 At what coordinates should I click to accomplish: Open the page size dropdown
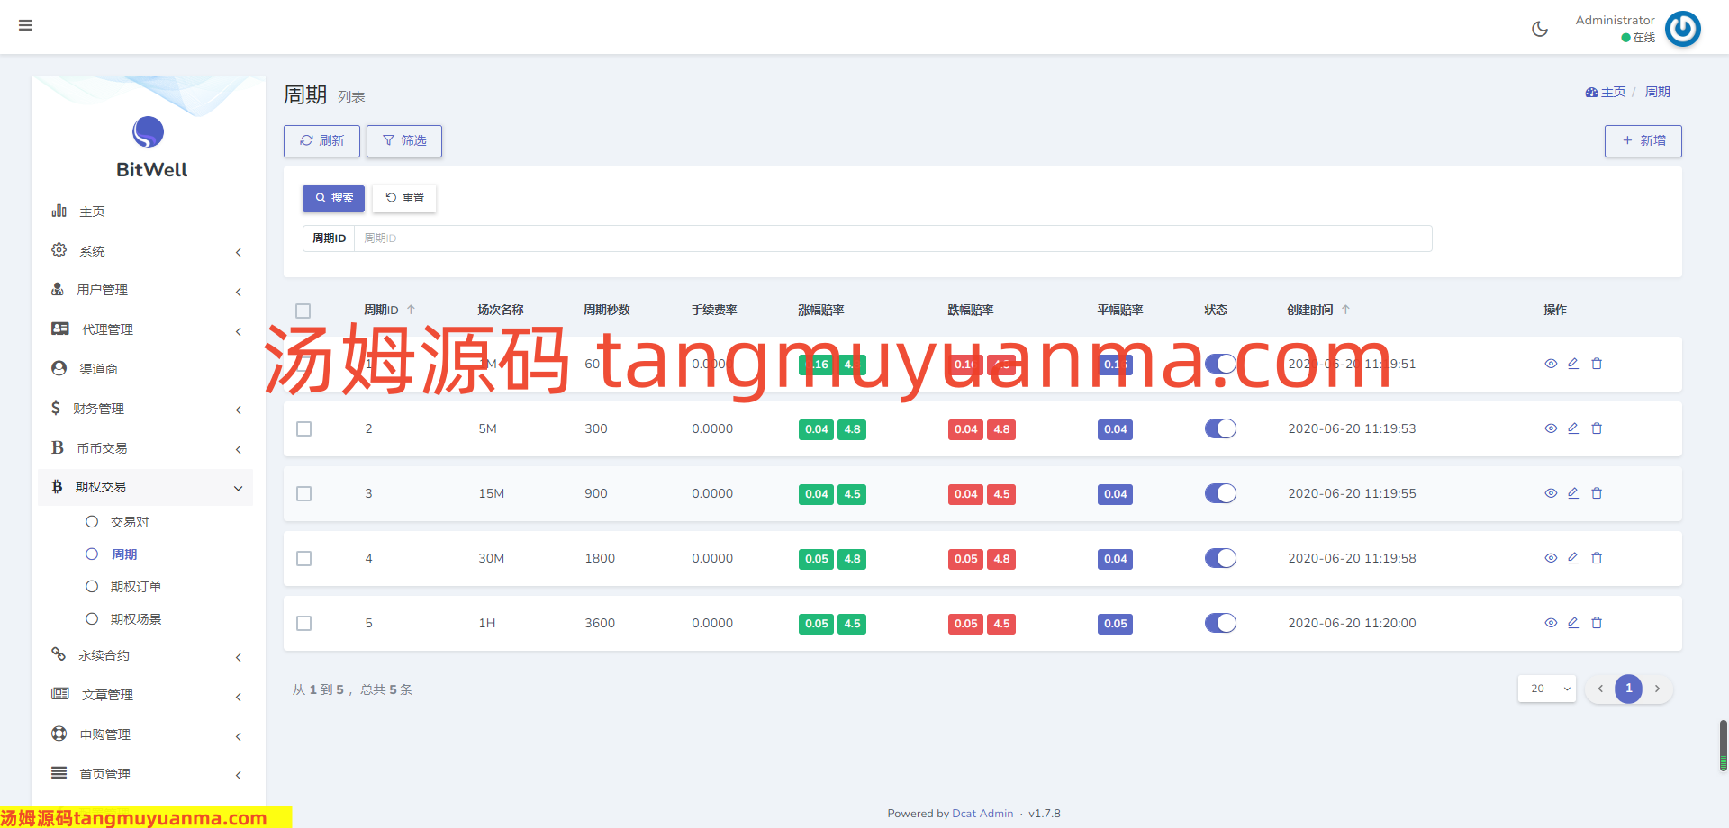pos(1546,688)
